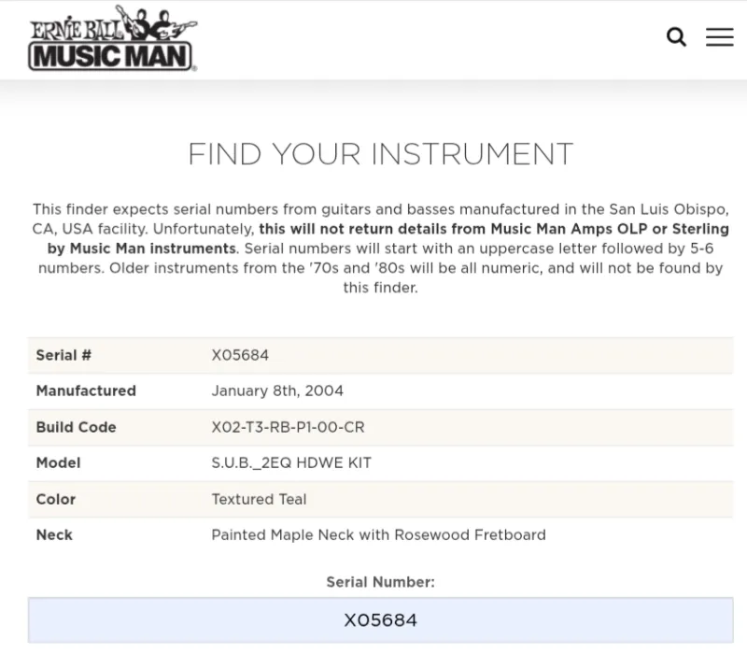
Task: Click the finder description paragraph
Action: click(x=380, y=249)
